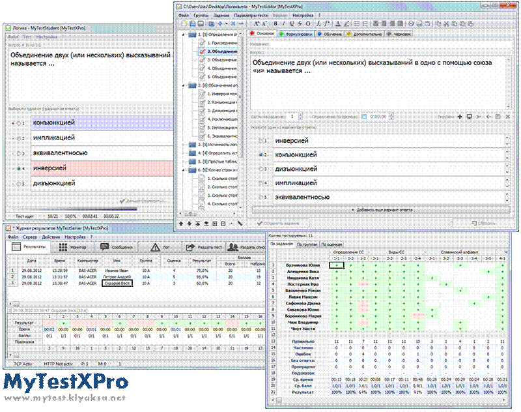Click vertical scrollbar of editor task tree

240,122
